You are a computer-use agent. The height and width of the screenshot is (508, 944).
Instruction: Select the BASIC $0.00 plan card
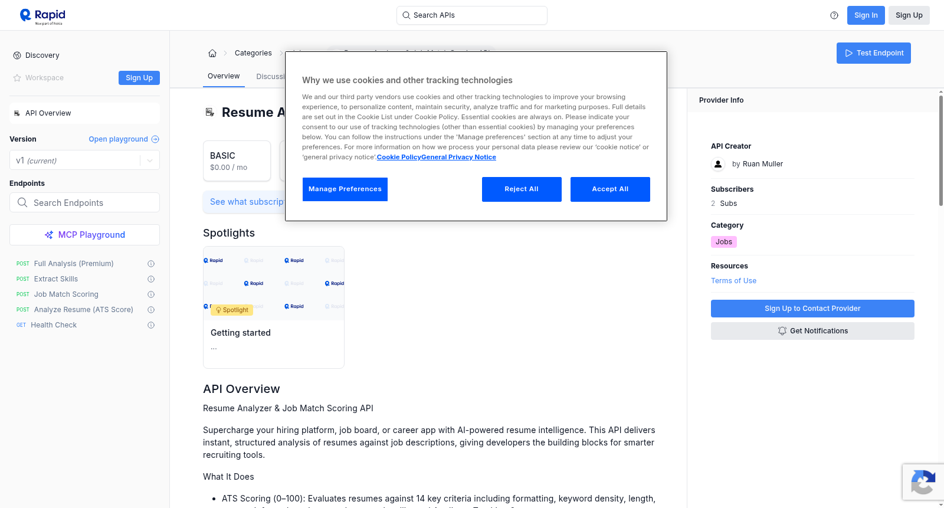[237, 160]
